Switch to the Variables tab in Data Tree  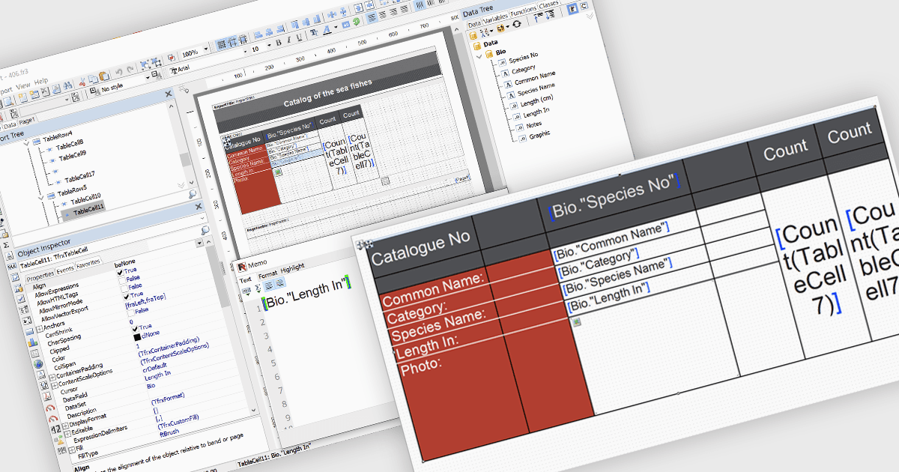(495, 19)
